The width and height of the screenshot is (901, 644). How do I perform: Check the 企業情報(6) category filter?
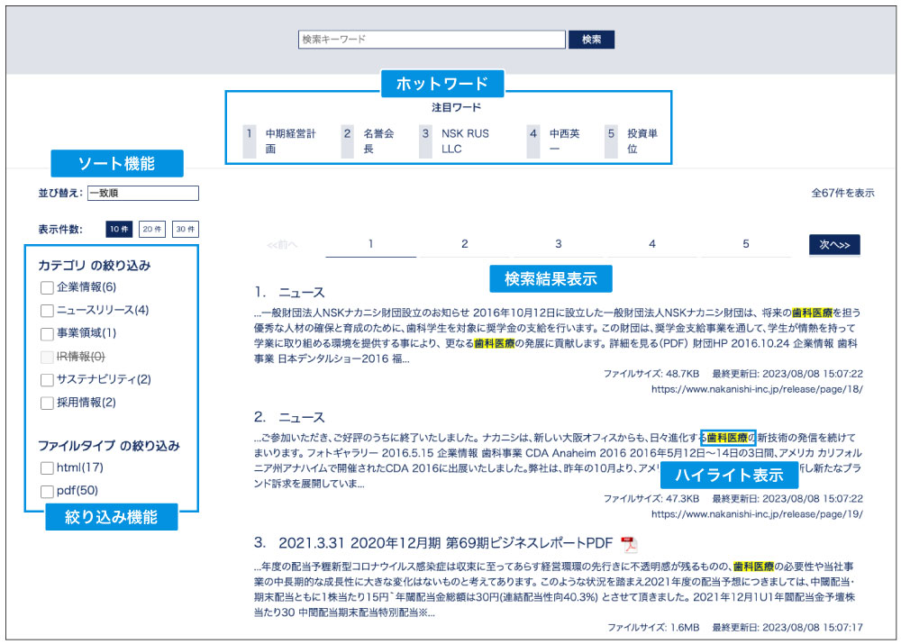tap(47, 287)
